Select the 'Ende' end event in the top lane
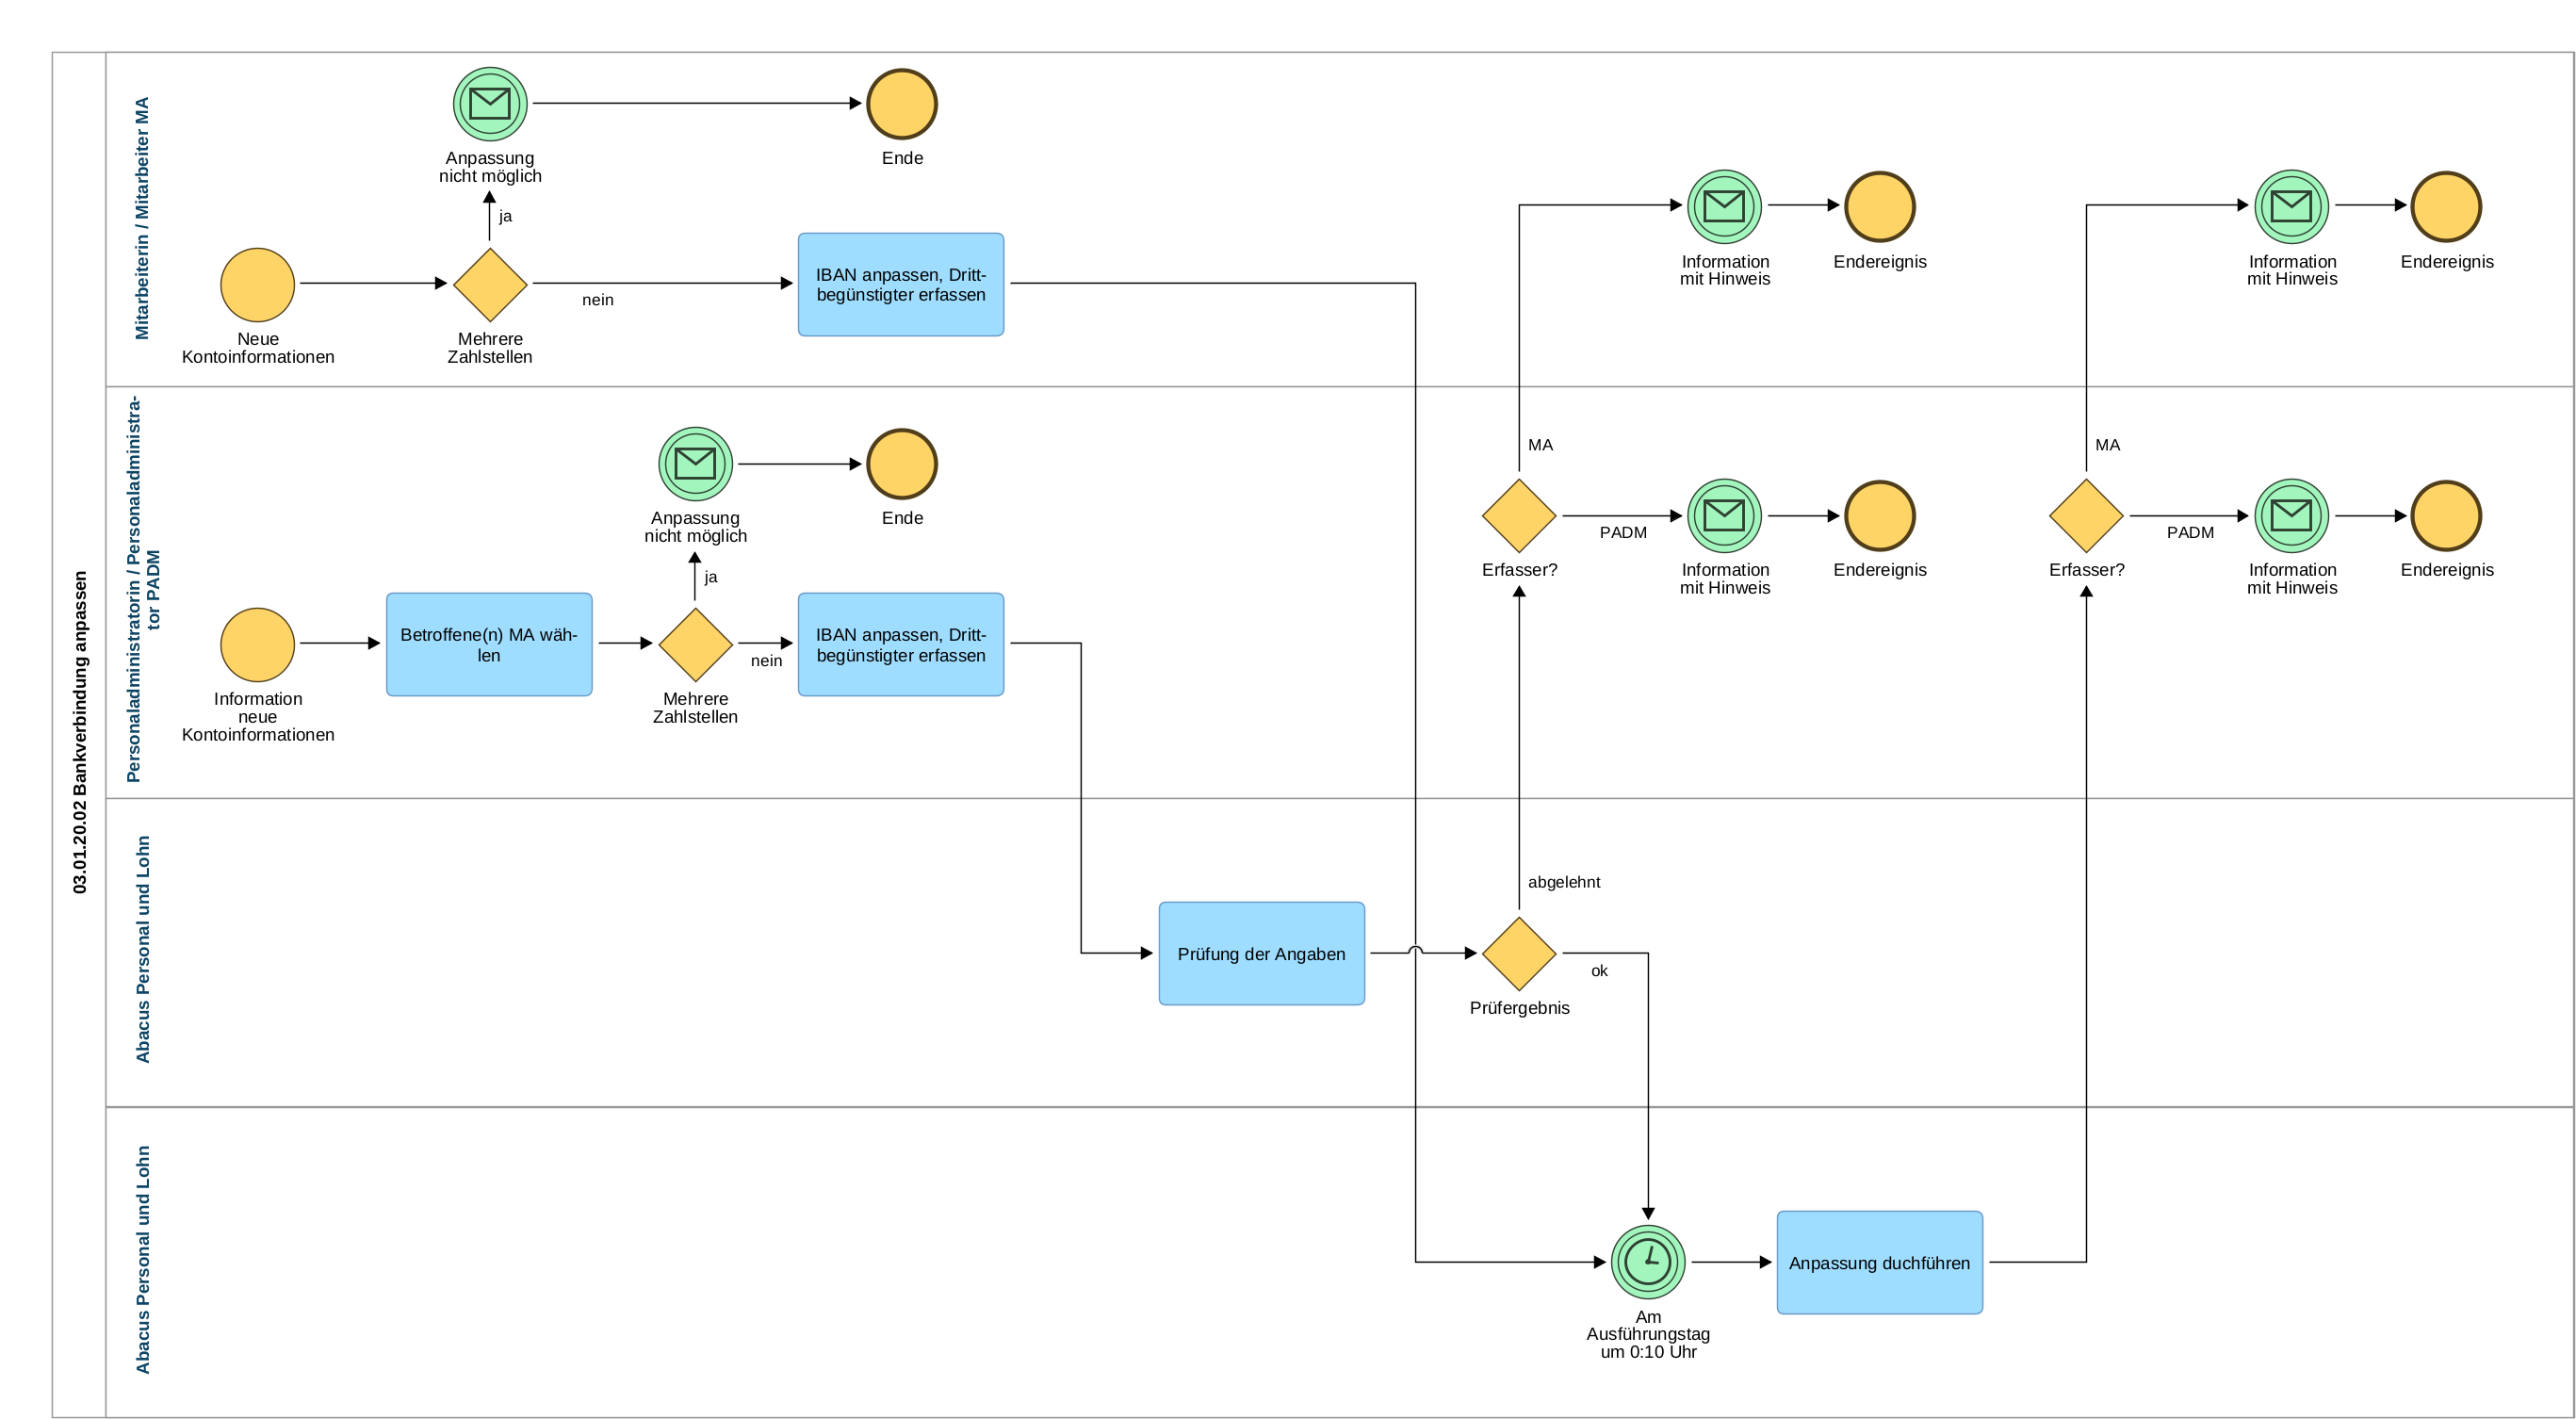Image resolution: width=2576 pixels, height=1419 pixels. [901, 104]
